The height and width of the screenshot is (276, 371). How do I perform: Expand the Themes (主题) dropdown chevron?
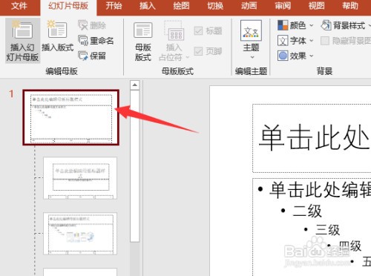(x=252, y=57)
